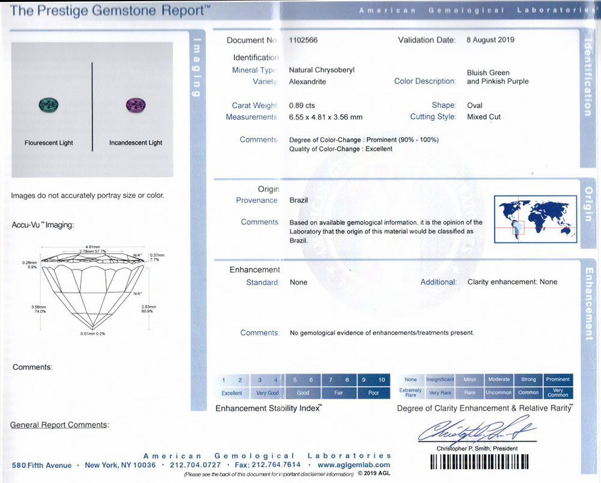Click the Prominent clarity enhancement cell
Viewport: 601px width, 483px height.
point(558,379)
